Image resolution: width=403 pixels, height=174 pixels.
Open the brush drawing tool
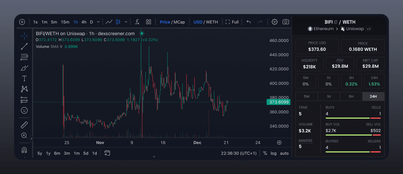(x=24, y=68)
